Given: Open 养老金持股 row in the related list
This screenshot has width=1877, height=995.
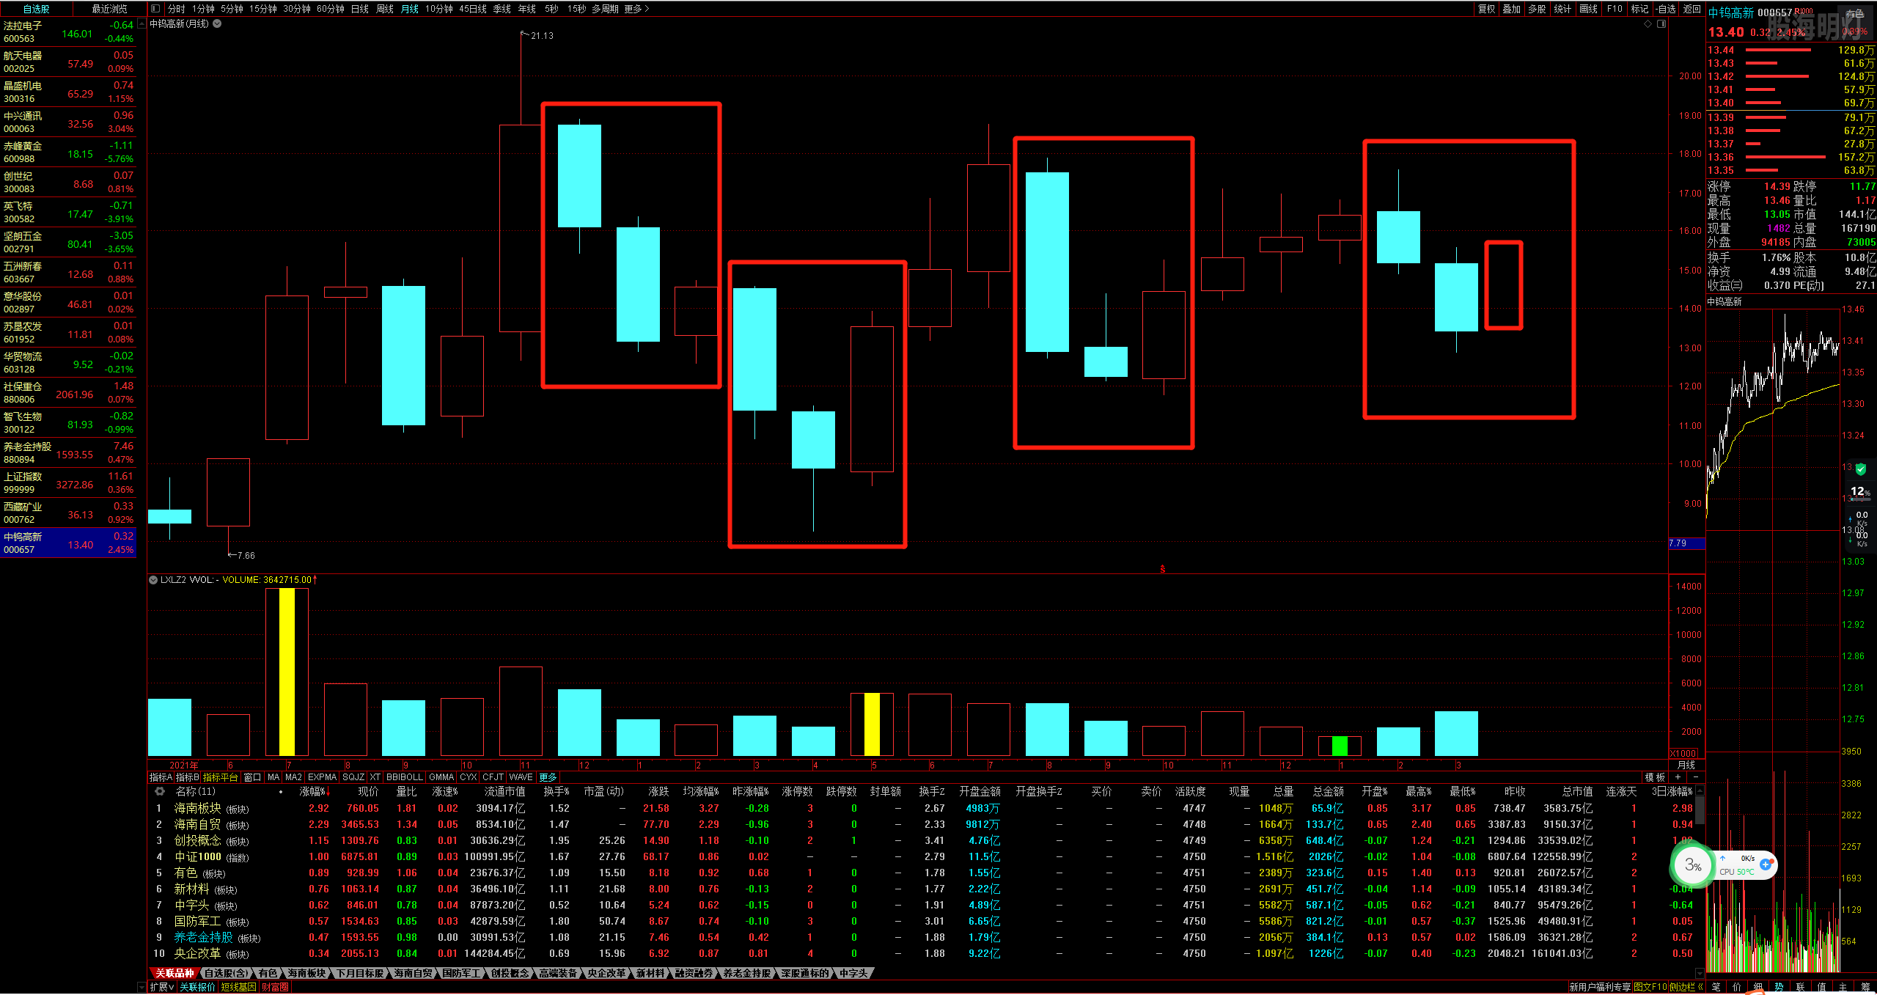Looking at the screenshot, I should click(924, 937).
